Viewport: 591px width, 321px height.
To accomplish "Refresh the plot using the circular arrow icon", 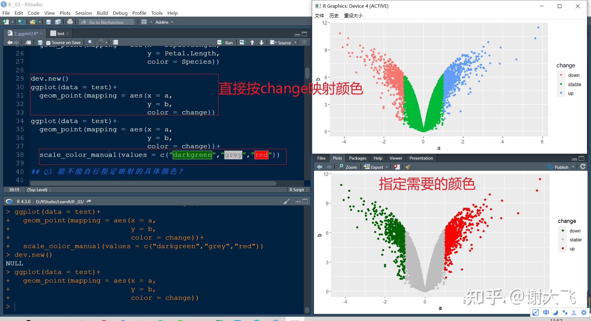I will coord(583,166).
